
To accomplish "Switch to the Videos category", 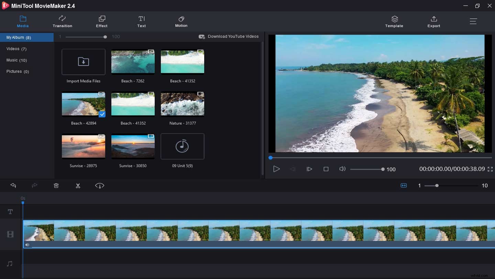I will click(16, 49).
